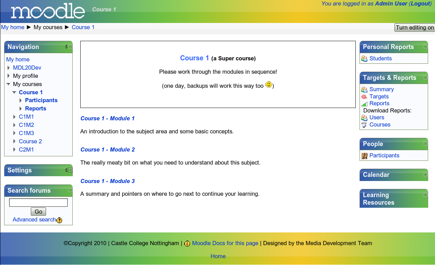435x265 pixels.
Task: Click the Participants icon in People block
Action: click(365, 156)
